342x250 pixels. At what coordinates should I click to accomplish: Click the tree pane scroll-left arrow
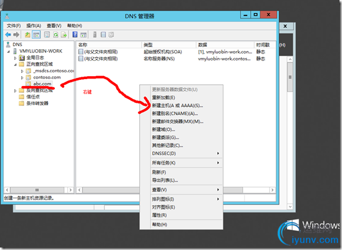coord(7,190)
